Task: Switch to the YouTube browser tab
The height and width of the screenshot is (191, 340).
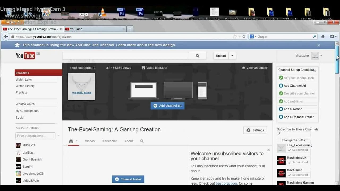Action: (95, 29)
